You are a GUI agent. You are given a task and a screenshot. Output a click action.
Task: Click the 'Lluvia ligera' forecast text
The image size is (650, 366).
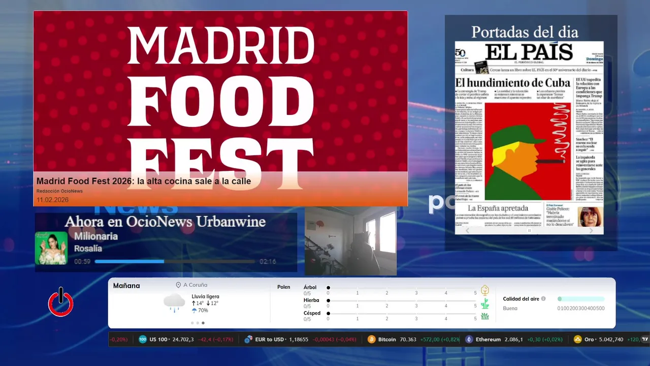click(x=206, y=296)
